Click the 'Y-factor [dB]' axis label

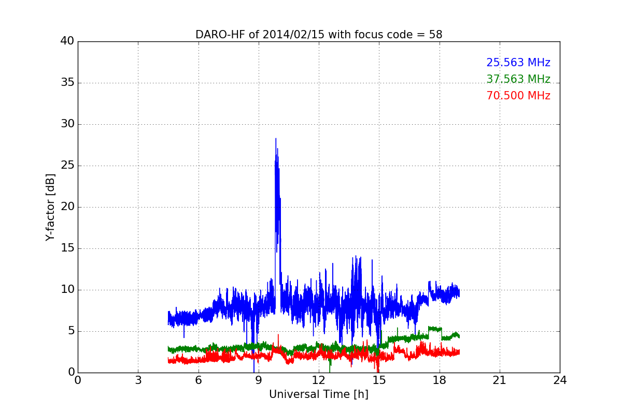coord(50,207)
